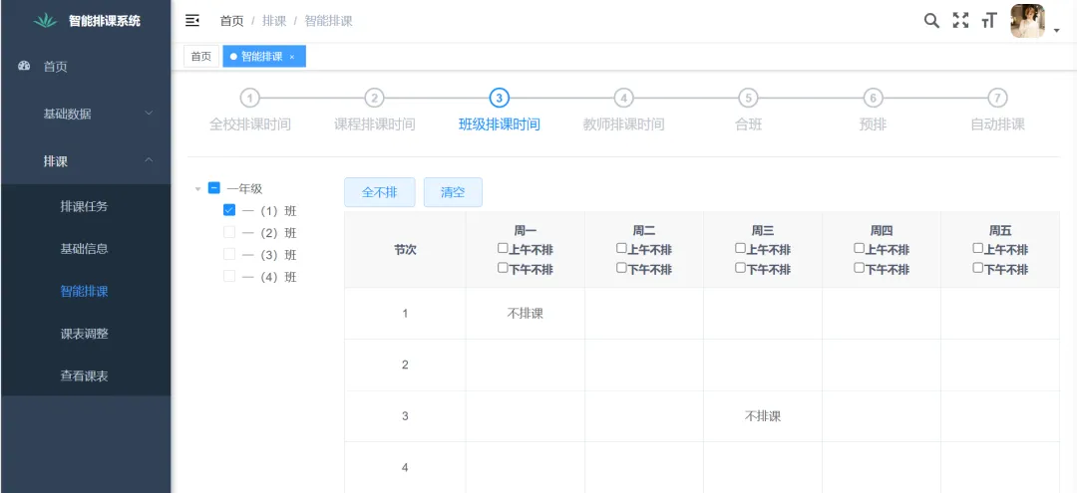Collapse sidebar with the hamburger icon

[192, 21]
